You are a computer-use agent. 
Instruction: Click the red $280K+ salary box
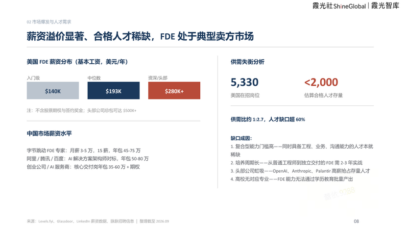coord(174,90)
